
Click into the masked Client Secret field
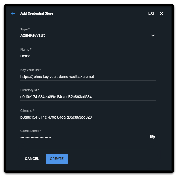tap(81, 137)
